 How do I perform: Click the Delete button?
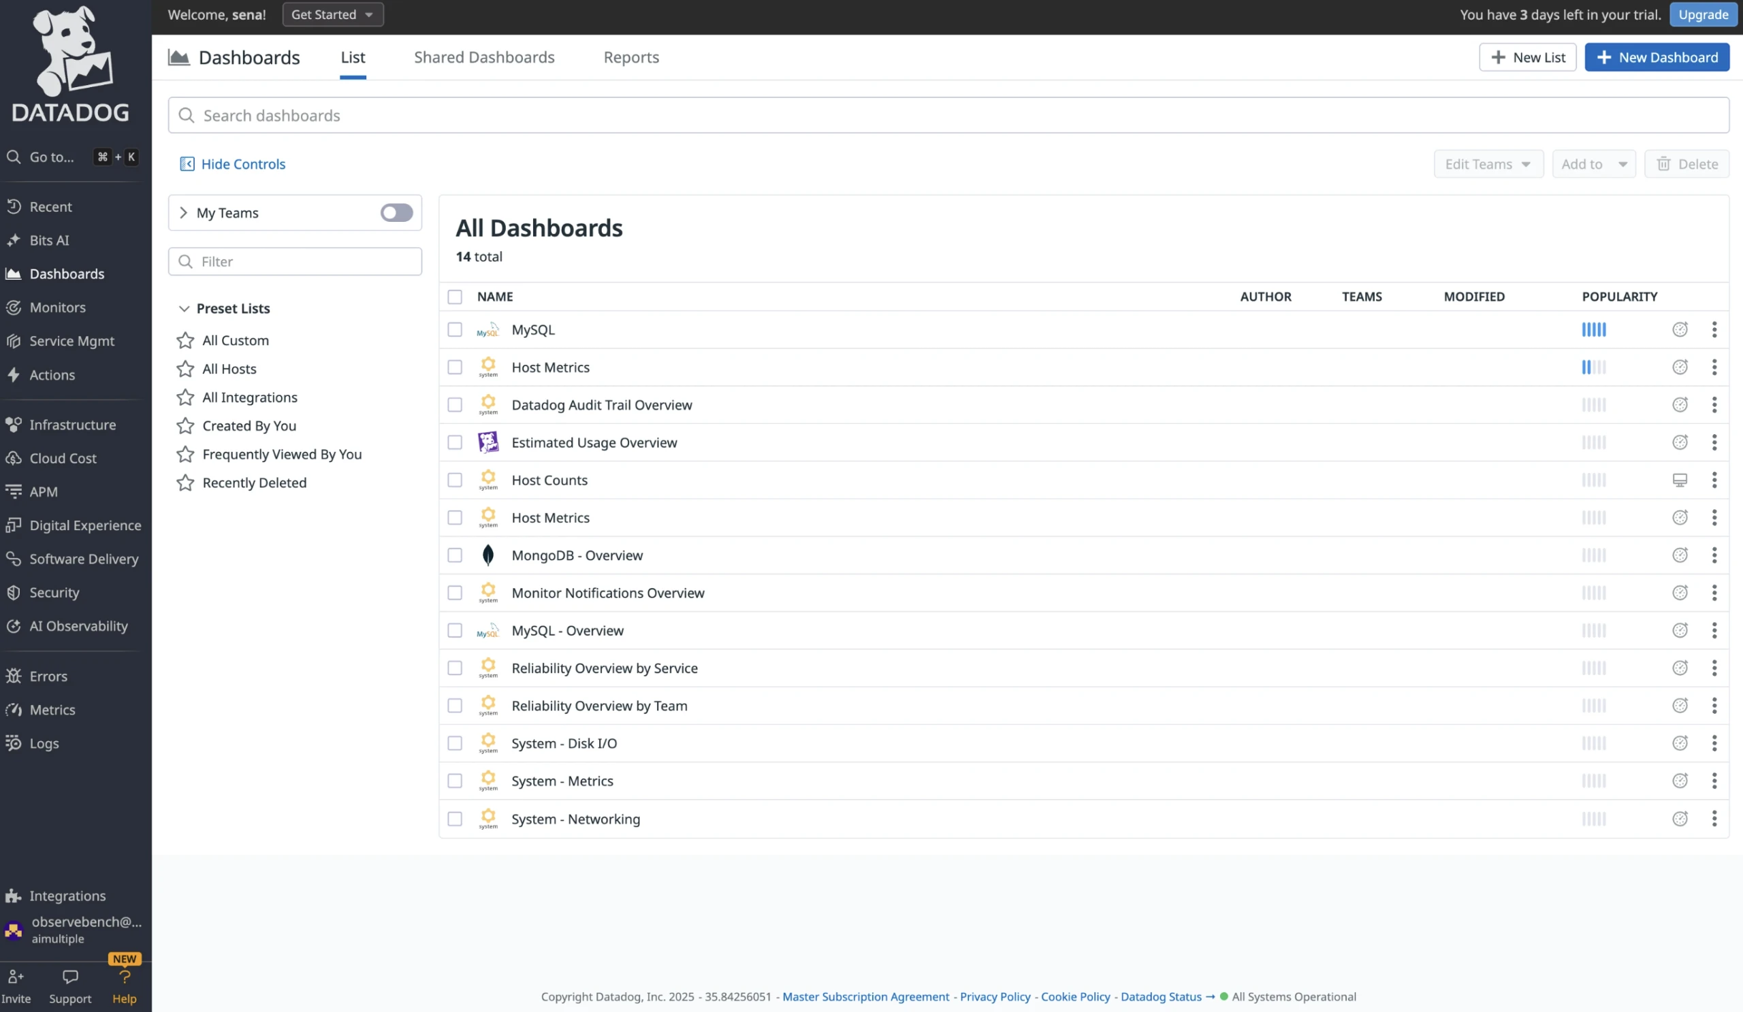[x=1686, y=164]
